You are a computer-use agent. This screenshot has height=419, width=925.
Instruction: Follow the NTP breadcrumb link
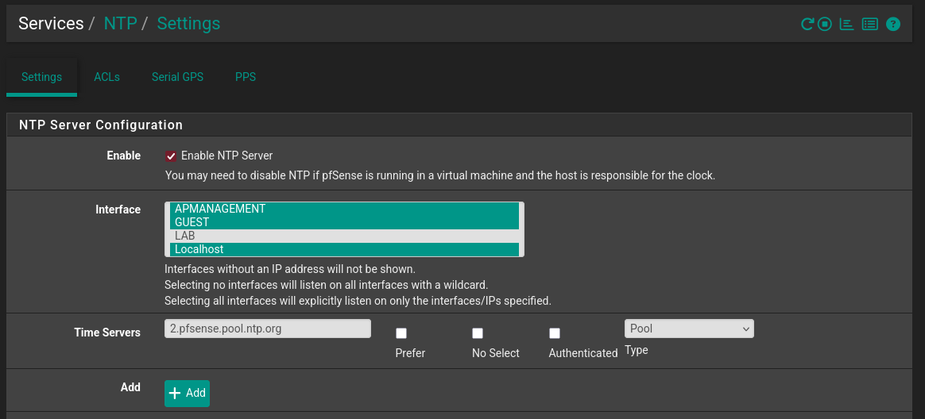tap(120, 24)
